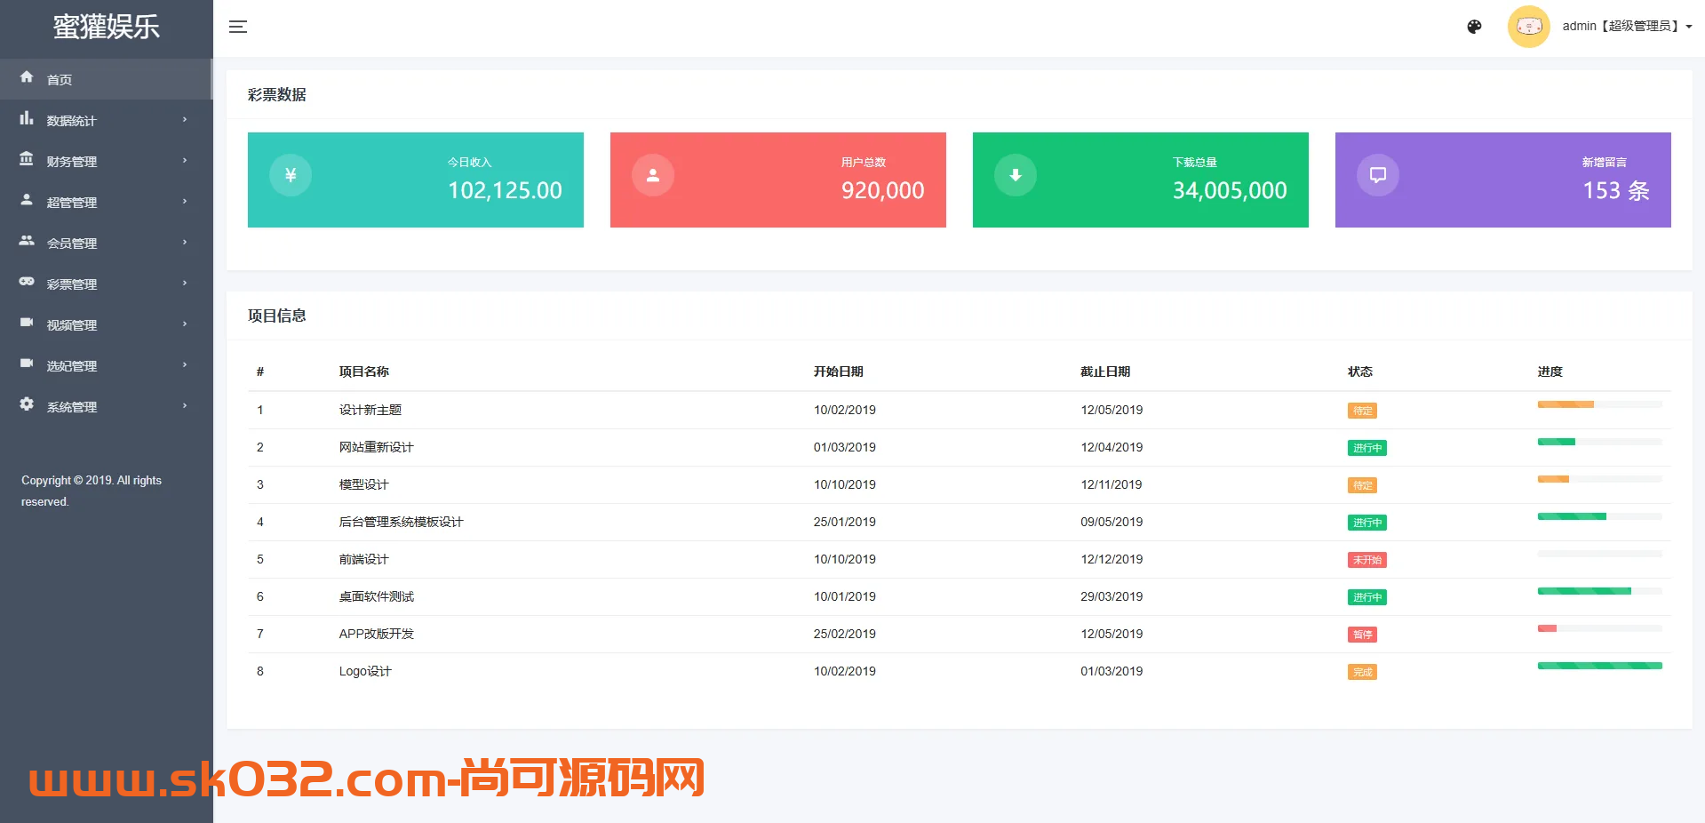Expand the 彩票管理 chevron arrow

(x=185, y=284)
